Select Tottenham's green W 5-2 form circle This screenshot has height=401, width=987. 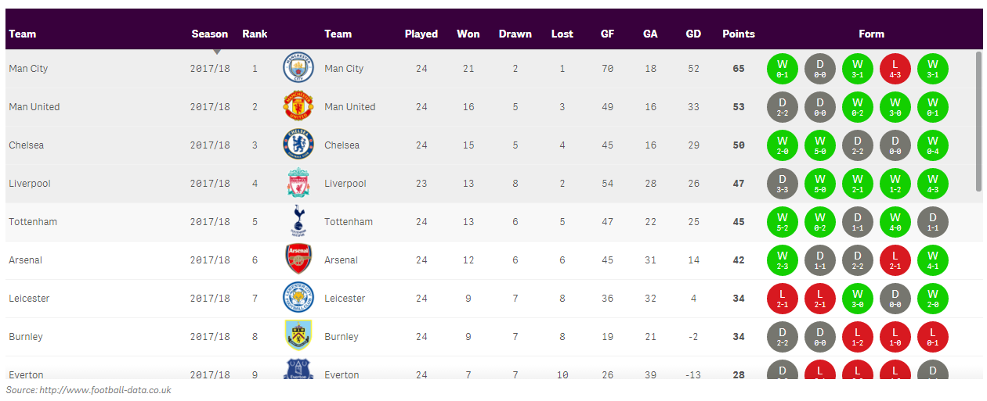click(x=783, y=222)
